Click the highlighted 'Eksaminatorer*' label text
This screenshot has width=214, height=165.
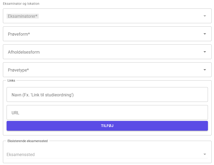pos(23,16)
